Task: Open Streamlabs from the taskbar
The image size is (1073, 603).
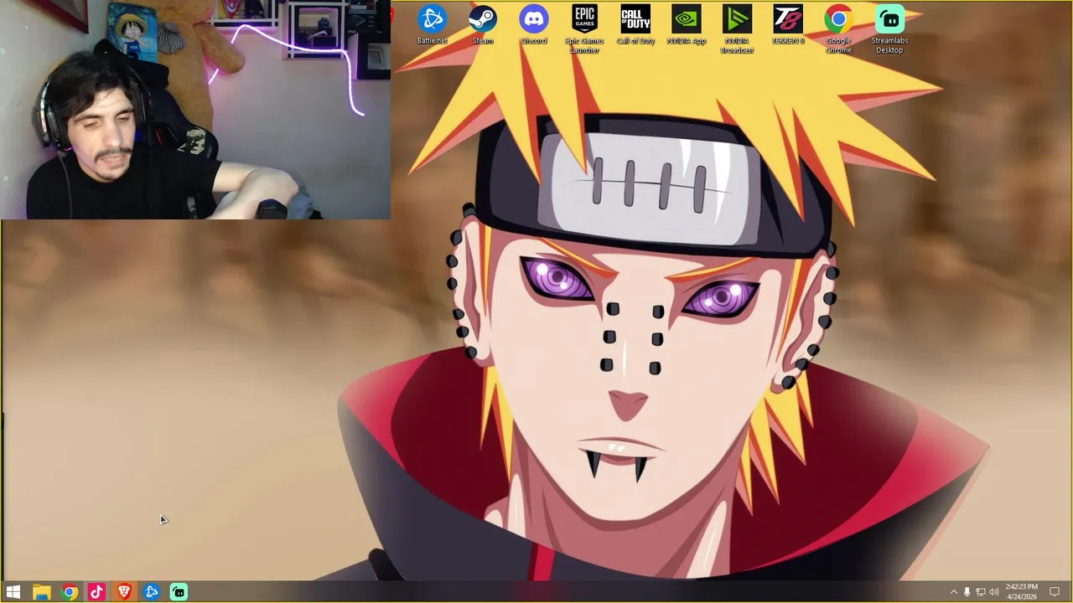Action: point(179,592)
